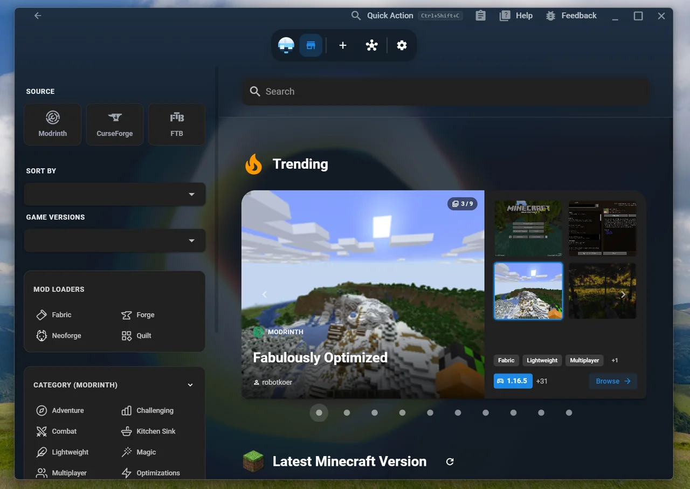The height and width of the screenshot is (489, 690).
Task: Select Modrinth as source
Action: tap(53, 125)
